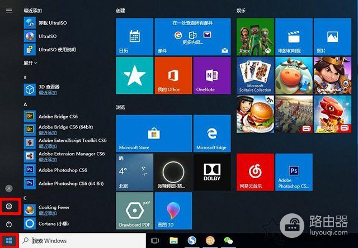Launch the Xbox tile
Screen dimensions: 358x248
[255, 36]
